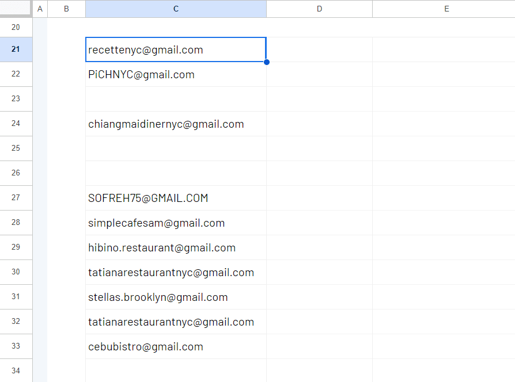The width and height of the screenshot is (515, 382).
Task: Click cell with SOFREH75@GMAIL.COM
Action: [175, 198]
